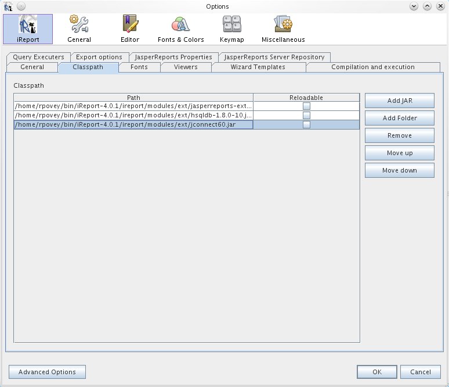Select the Classpath tab
This screenshot has width=449, height=387.
[88, 67]
